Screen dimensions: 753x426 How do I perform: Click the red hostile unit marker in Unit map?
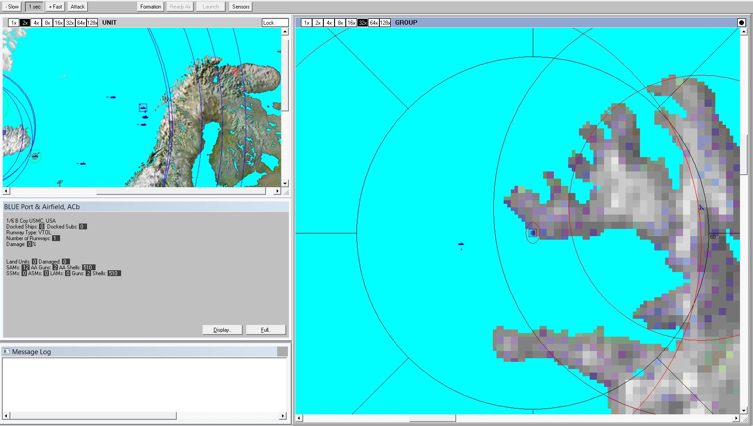[235, 70]
